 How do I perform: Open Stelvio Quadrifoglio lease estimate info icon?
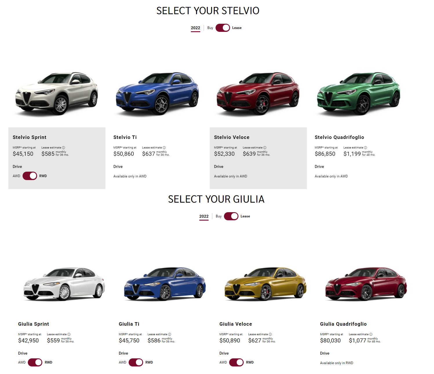365,148
